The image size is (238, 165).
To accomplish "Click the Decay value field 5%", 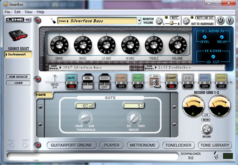I will [134, 106].
